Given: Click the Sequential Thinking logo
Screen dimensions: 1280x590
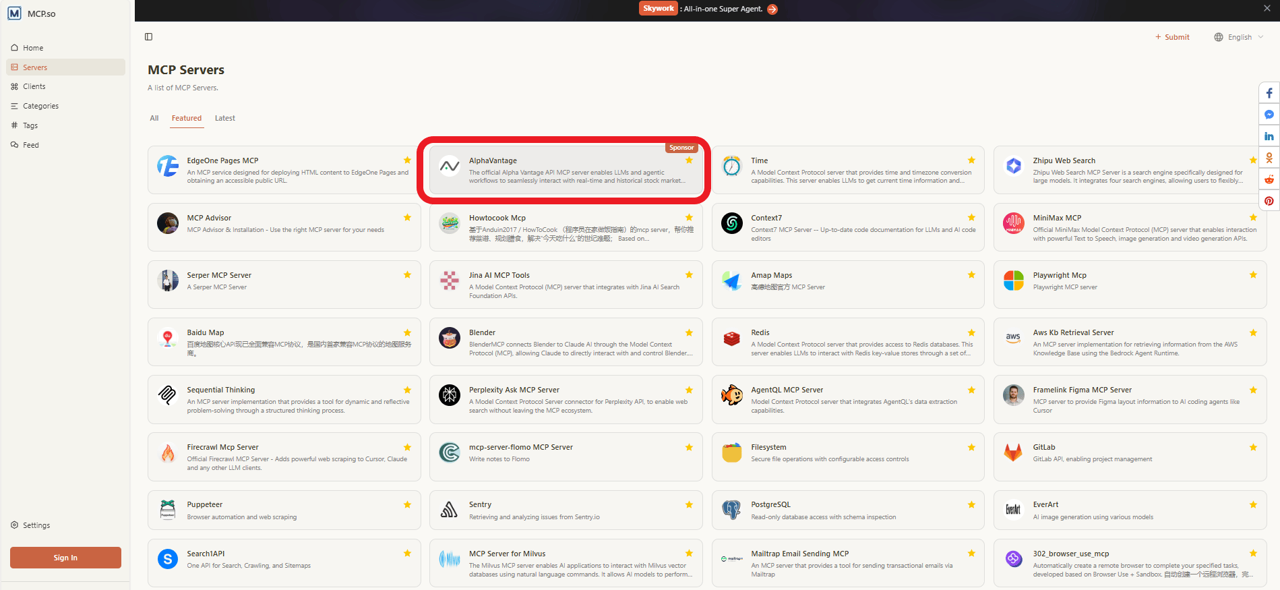Looking at the screenshot, I should [x=168, y=395].
